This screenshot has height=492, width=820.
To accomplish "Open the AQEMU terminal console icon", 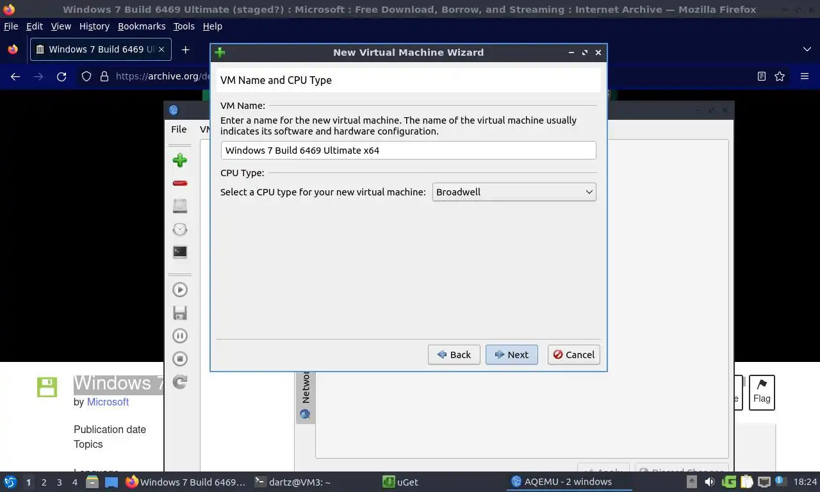I will click(x=180, y=252).
